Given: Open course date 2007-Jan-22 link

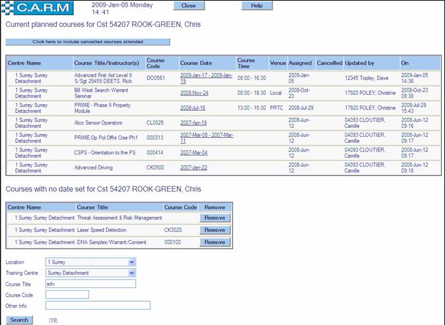Looking at the screenshot, I should click(193, 166).
